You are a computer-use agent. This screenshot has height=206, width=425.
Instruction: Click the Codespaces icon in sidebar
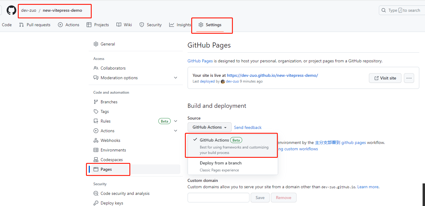(96, 160)
